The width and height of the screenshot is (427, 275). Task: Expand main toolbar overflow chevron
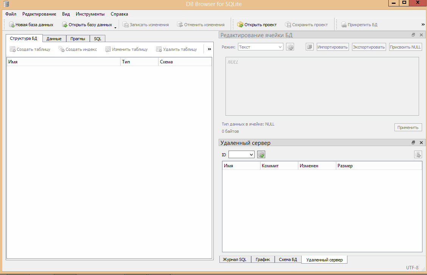tap(423, 25)
